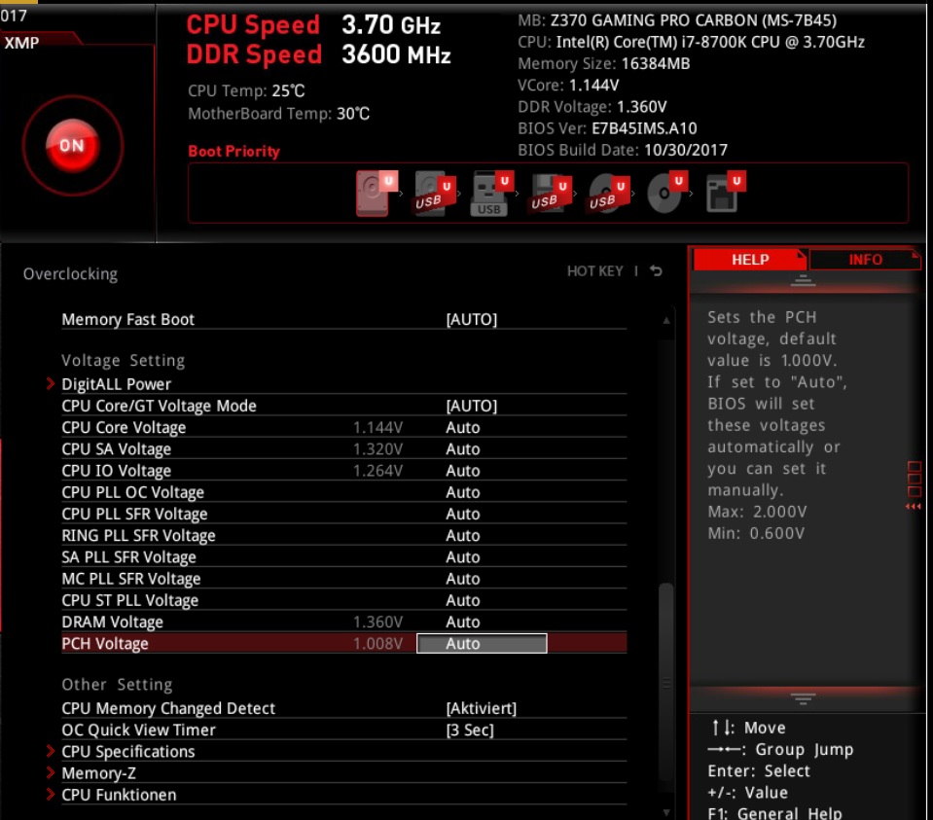Click the Overclocking page title
The height and width of the screenshot is (820, 933).
pyautogui.click(x=70, y=274)
